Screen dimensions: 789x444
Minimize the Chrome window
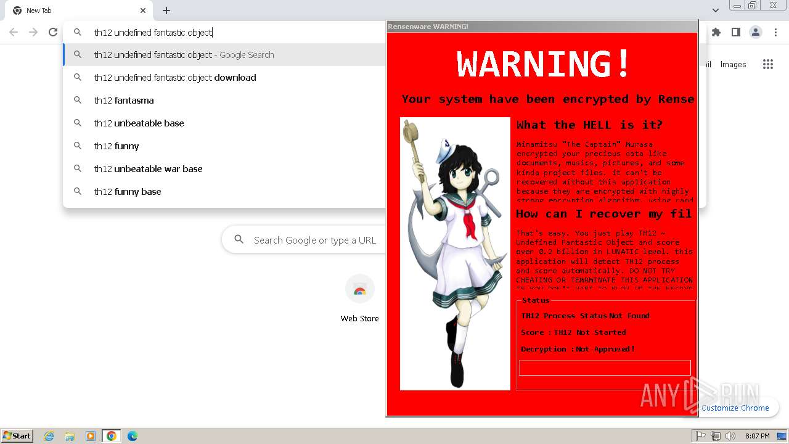(737, 6)
